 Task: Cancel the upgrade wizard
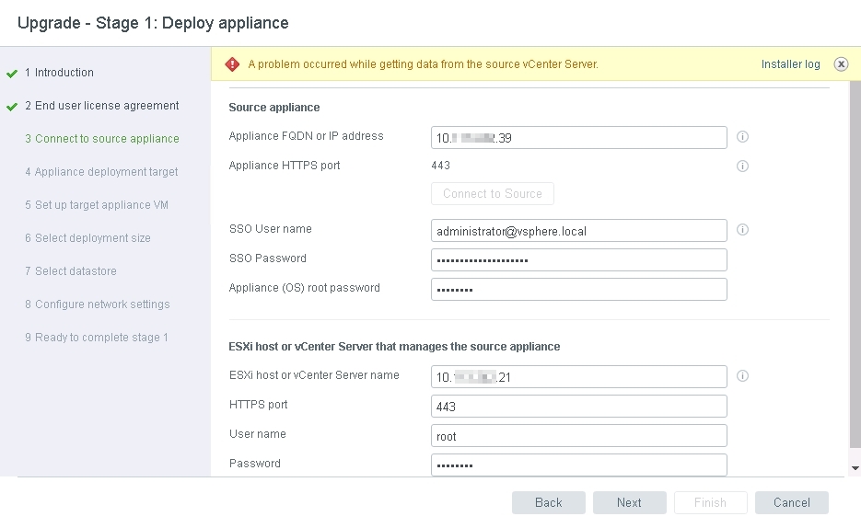click(x=791, y=503)
